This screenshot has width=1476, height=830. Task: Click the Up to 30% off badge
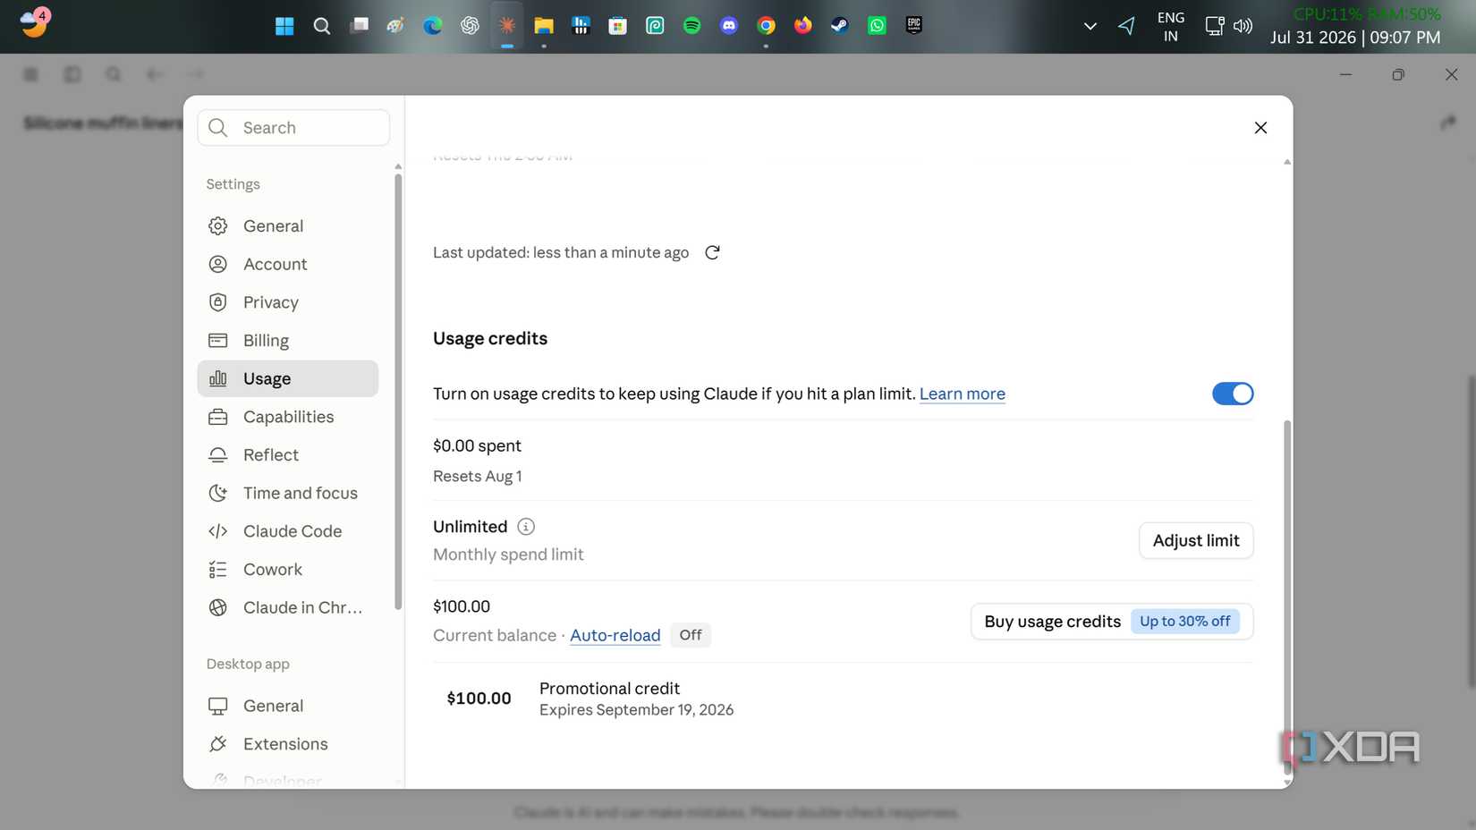point(1184,622)
